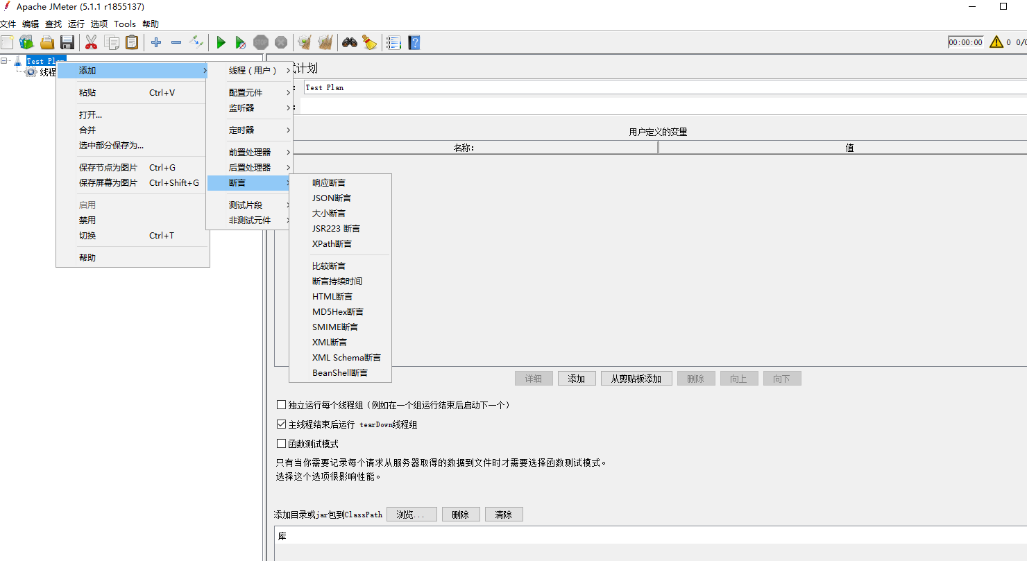Create a new test plan via toolbar icon

[7, 42]
